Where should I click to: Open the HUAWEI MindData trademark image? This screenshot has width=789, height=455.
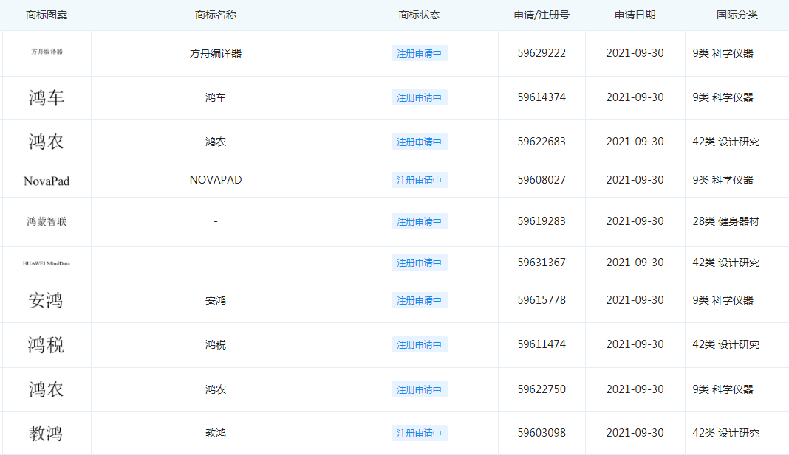point(47,263)
